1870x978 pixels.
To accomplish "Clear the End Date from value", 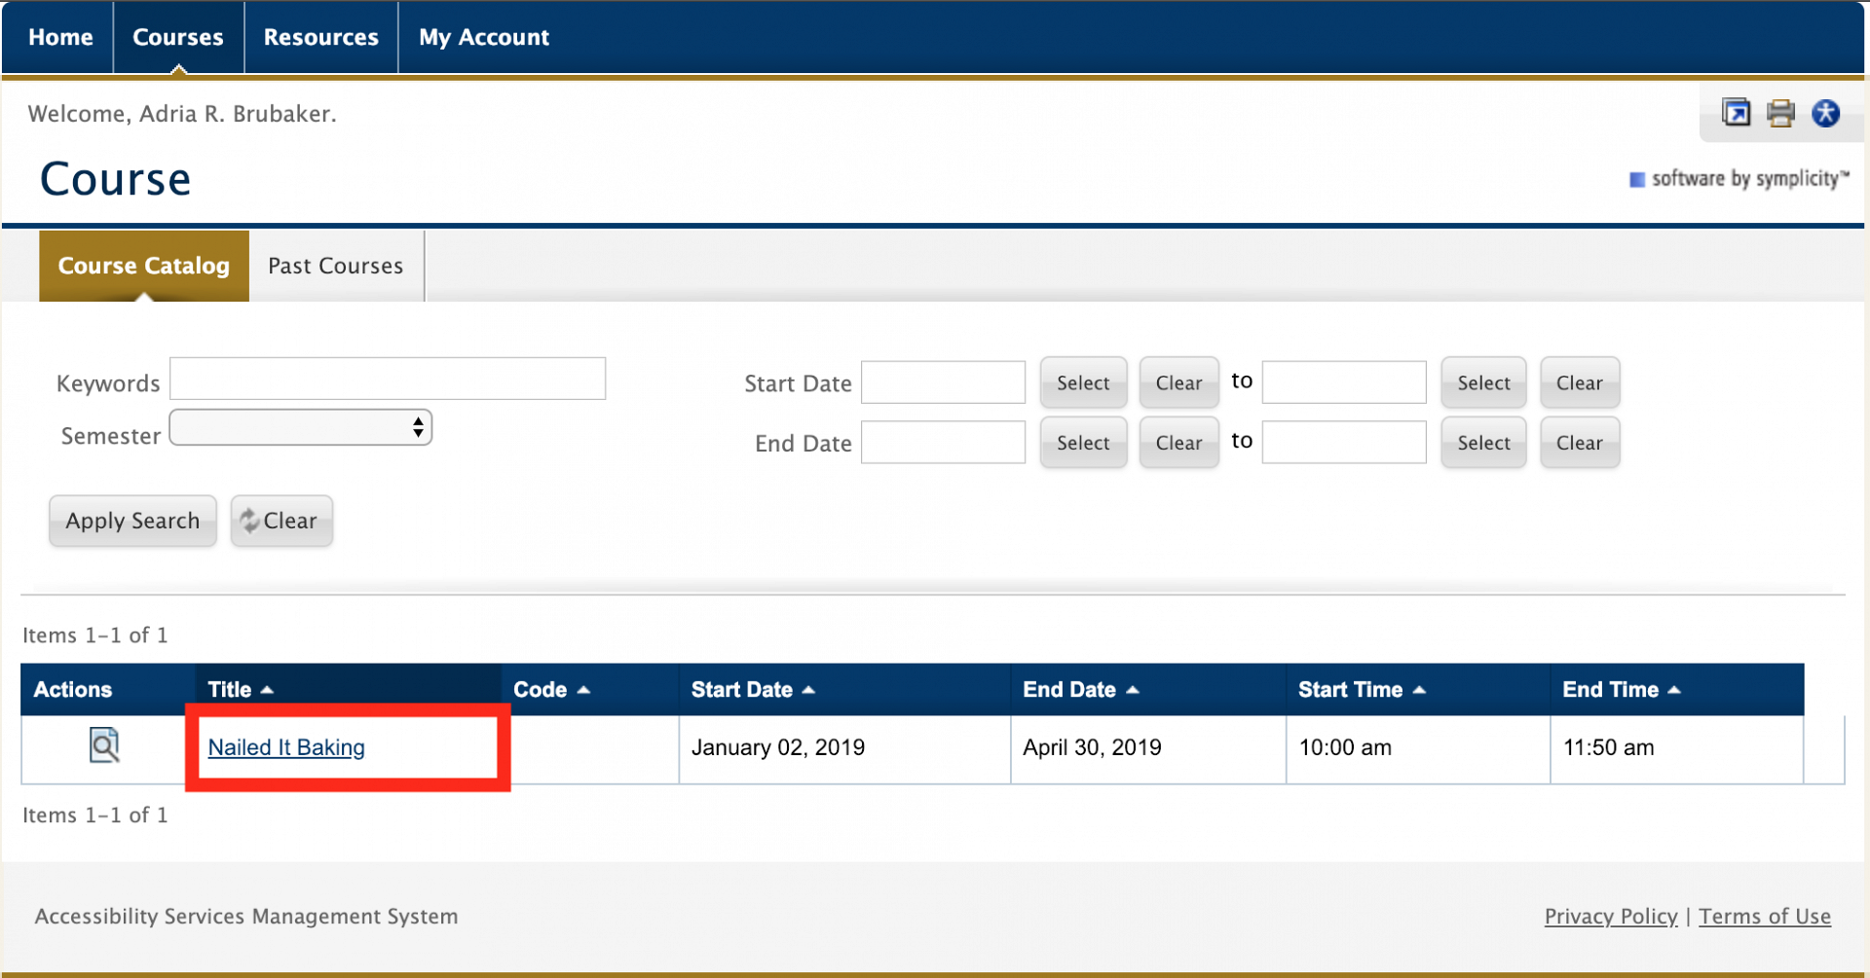I will 1178,443.
